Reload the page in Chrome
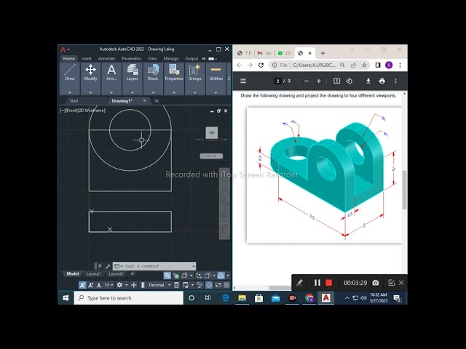The image size is (466, 349). coord(261,65)
